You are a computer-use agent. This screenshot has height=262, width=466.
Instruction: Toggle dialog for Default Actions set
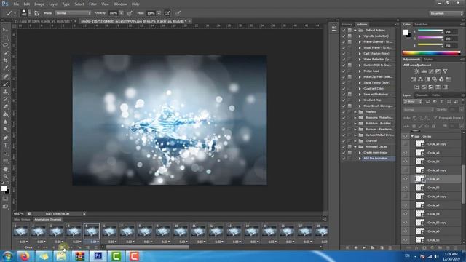click(349, 31)
